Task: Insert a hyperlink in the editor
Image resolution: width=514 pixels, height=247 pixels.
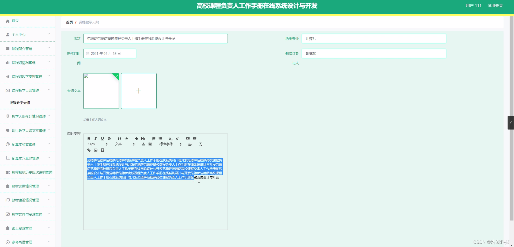Action: 89,150
